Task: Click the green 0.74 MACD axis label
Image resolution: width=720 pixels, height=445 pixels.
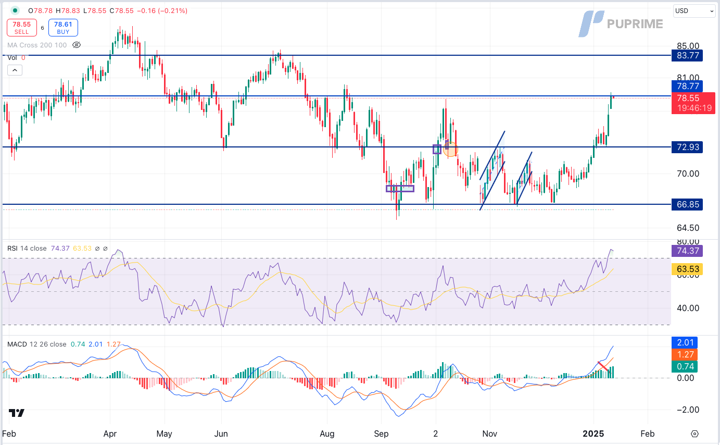Action: 685,366
